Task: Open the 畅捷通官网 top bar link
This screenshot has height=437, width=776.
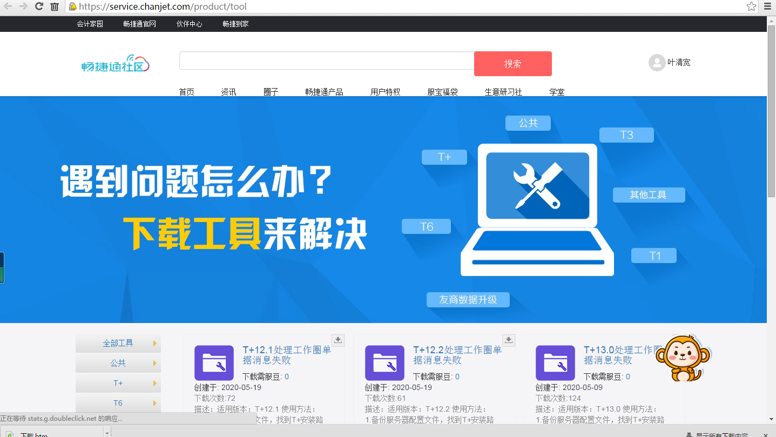Action: (139, 24)
